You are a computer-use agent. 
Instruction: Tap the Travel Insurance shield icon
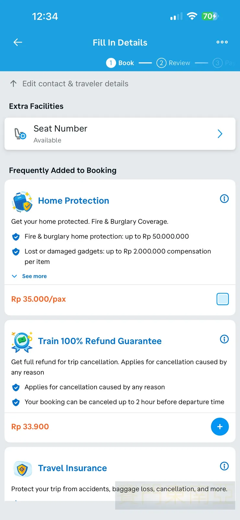22,469
